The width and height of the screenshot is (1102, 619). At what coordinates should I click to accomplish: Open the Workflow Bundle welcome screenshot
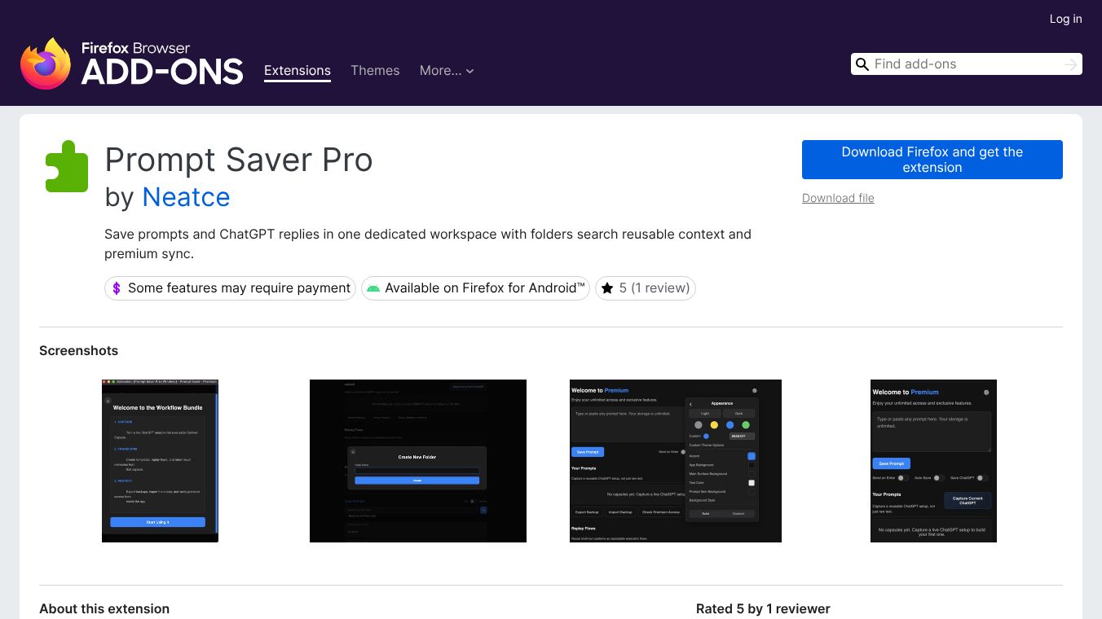point(160,461)
